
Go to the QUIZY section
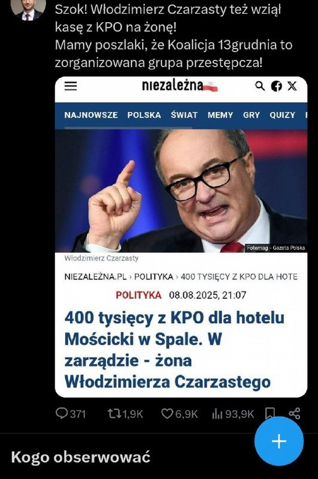coord(282,115)
